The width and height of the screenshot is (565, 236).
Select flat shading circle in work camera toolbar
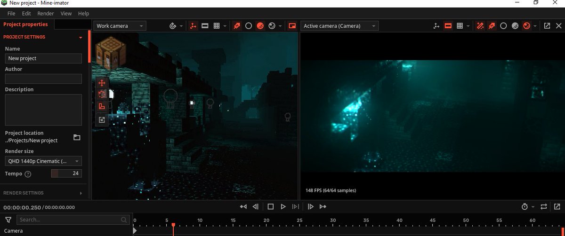[x=248, y=26]
